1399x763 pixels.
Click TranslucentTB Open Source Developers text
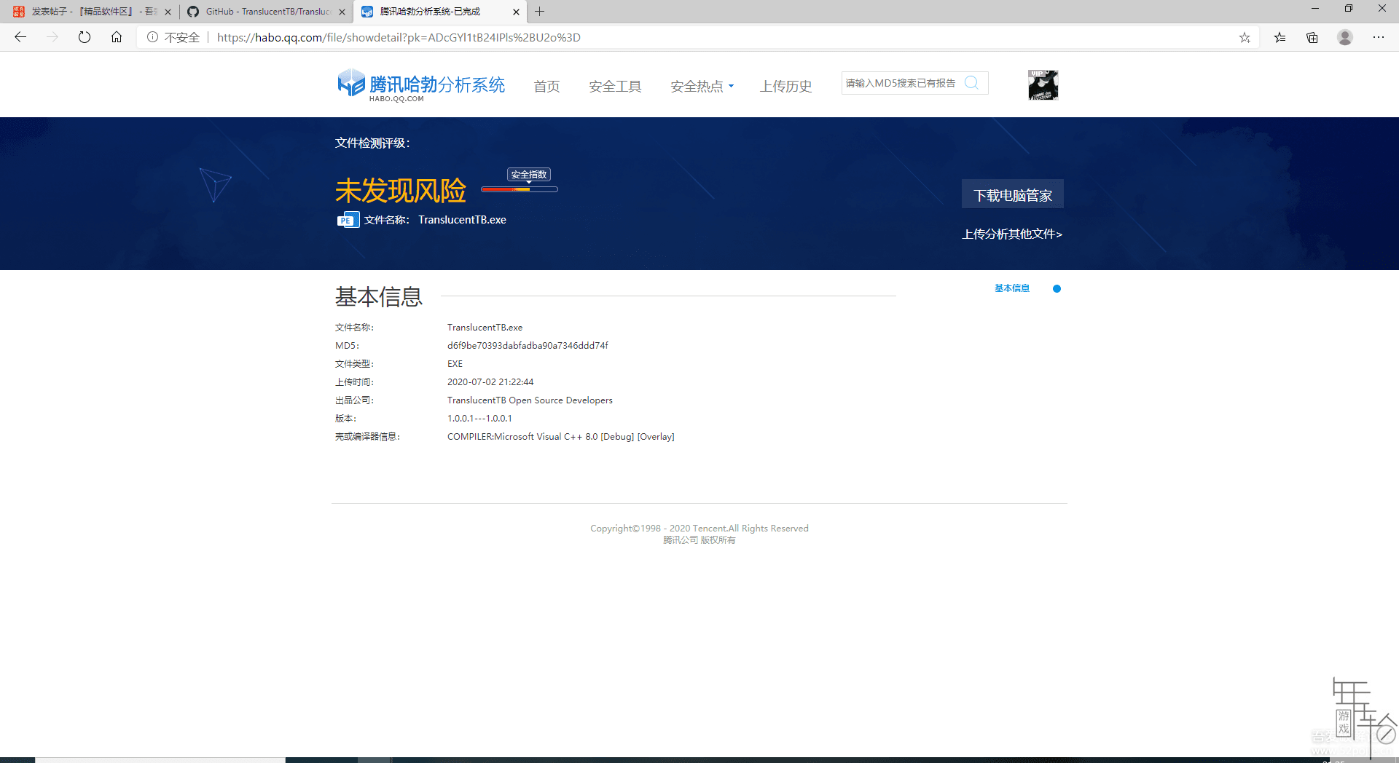click(530, 400)
